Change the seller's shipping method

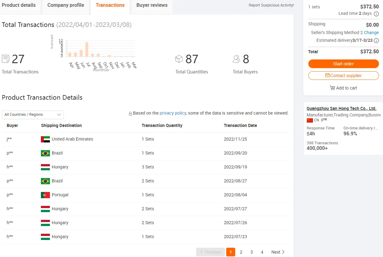coord(371,33)
